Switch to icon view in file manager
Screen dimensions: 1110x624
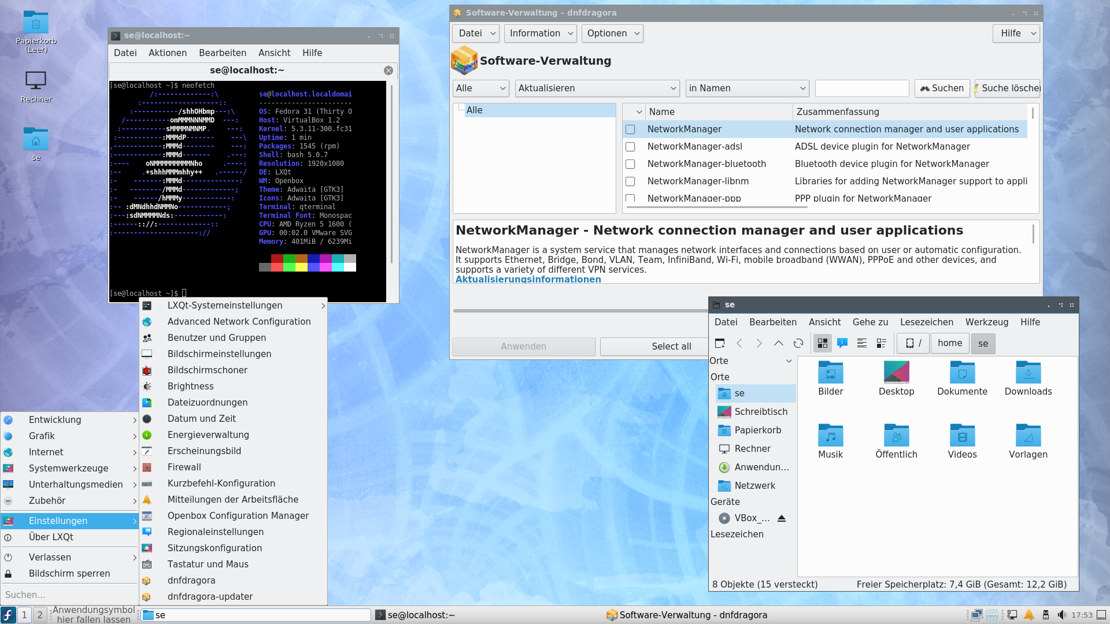coord(823,343)
